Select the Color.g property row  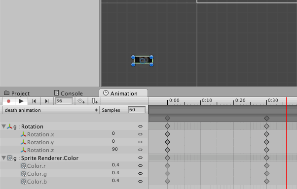[74, 174]
